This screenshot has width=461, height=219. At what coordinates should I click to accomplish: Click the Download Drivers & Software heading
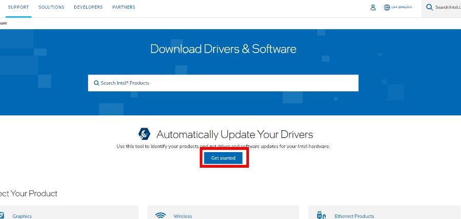223,49
